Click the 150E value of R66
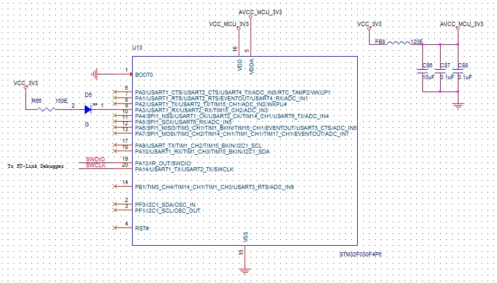The image size is (497, 283). coord(62,101)
